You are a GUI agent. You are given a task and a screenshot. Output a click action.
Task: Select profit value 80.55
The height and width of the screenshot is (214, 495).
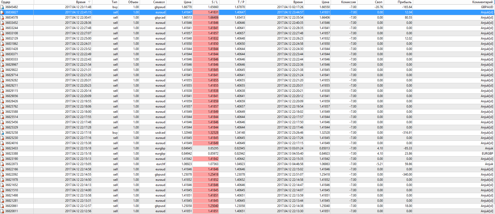[x=408, y=18]
